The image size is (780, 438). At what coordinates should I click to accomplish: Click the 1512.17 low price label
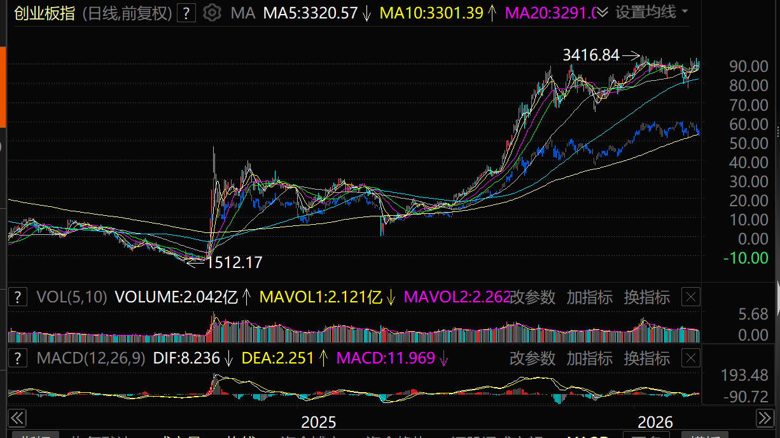coord(234,262)
